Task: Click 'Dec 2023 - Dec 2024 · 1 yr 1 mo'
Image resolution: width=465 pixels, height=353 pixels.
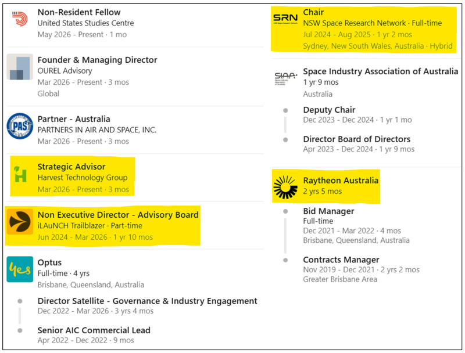Action: coord(357,120)
